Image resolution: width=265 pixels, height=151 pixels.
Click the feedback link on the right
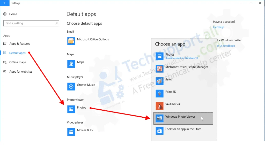pos(226,46)
